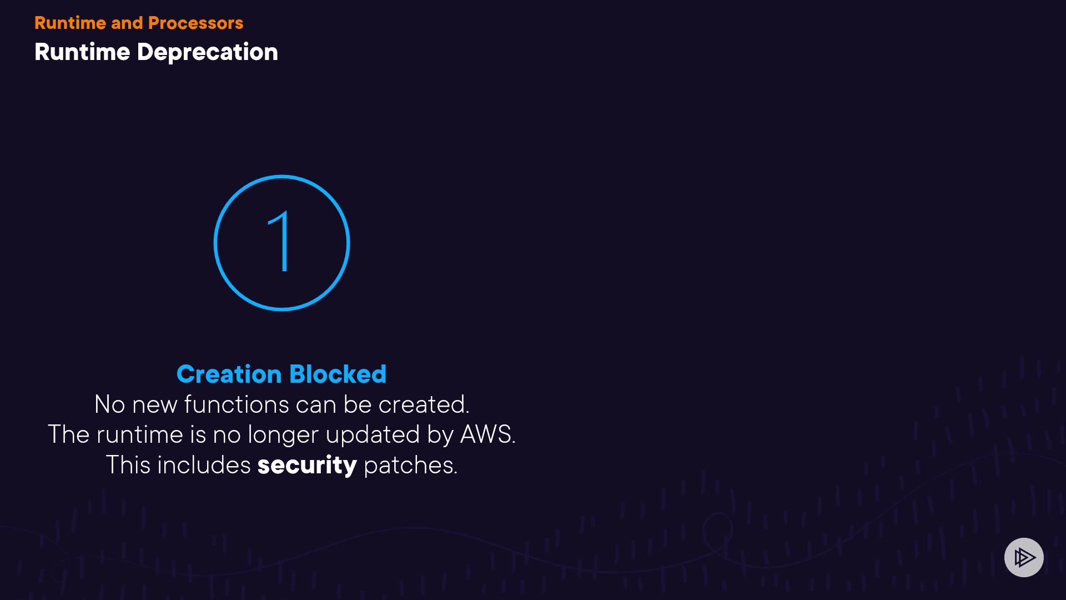The image size is (1066, 600).
Task: Click the word 'Deprecation' in the title
Action: [207, 52]
